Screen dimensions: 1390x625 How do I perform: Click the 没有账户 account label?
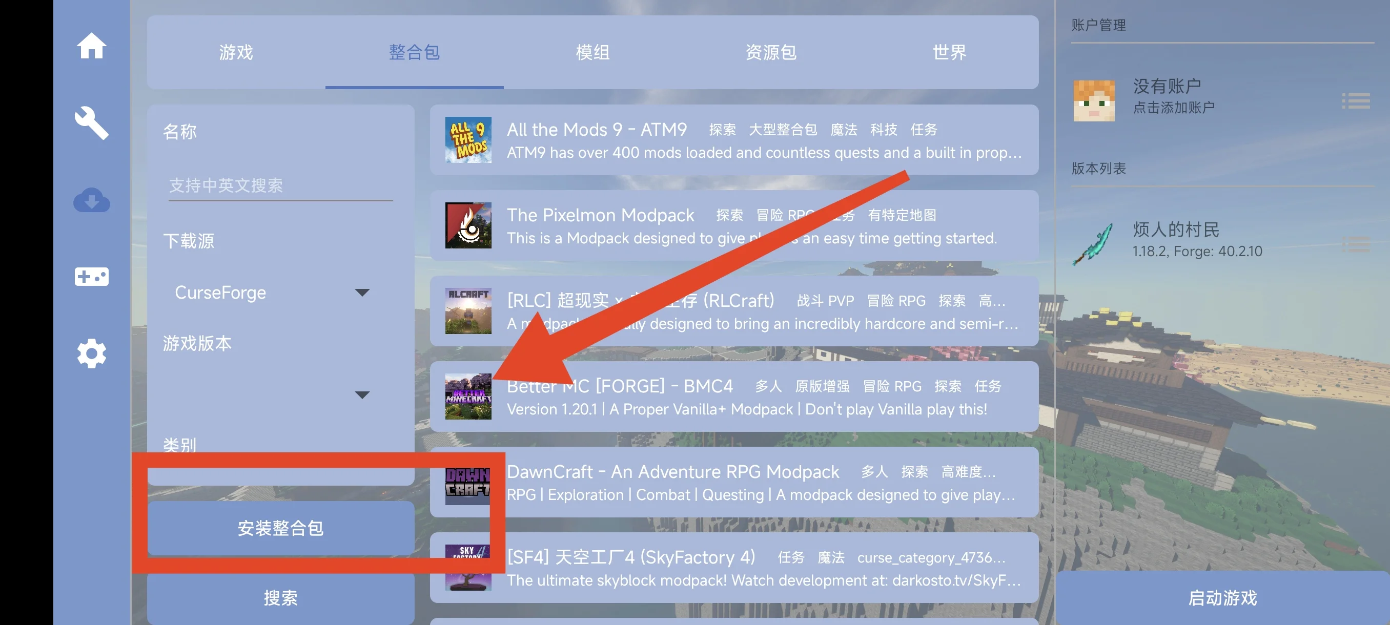(x=1167, y=86)
